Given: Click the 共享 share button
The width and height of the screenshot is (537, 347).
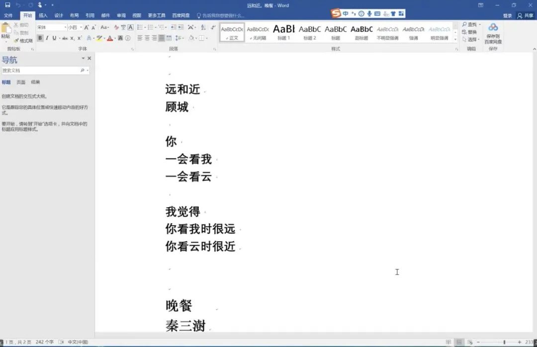Looking at the screenshot, I should pyautogui.click(x=526, y=15).
